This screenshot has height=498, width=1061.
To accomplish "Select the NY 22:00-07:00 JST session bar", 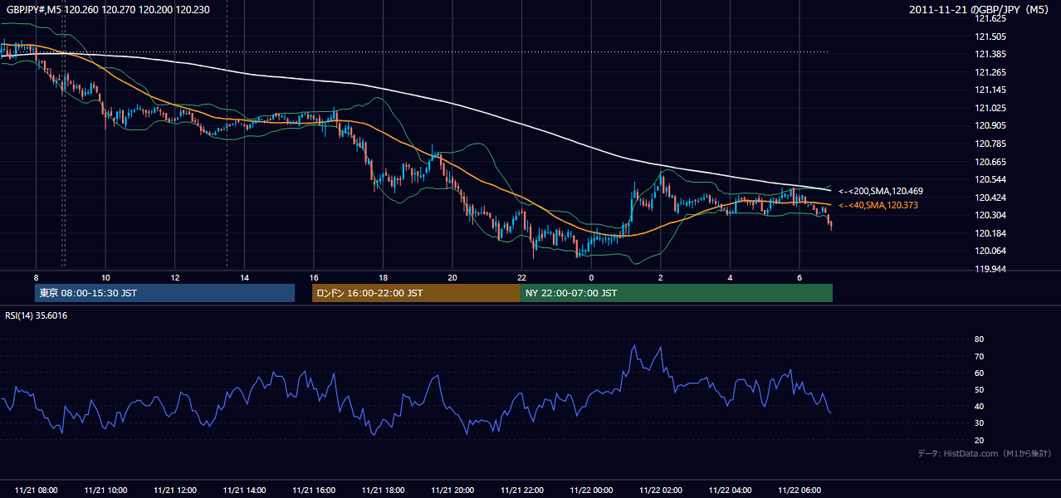I will click(x=677, y=293).
